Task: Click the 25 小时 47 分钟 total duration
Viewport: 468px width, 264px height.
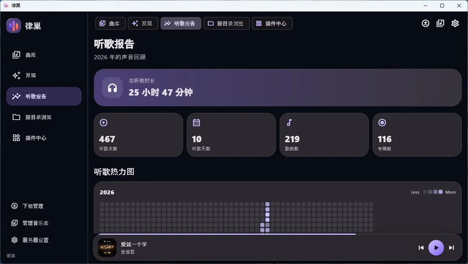Action: (x=161, y=92)
